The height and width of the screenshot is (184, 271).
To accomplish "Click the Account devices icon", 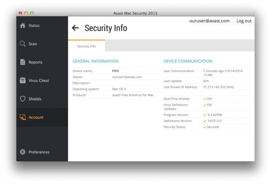I will coord(23,117).
